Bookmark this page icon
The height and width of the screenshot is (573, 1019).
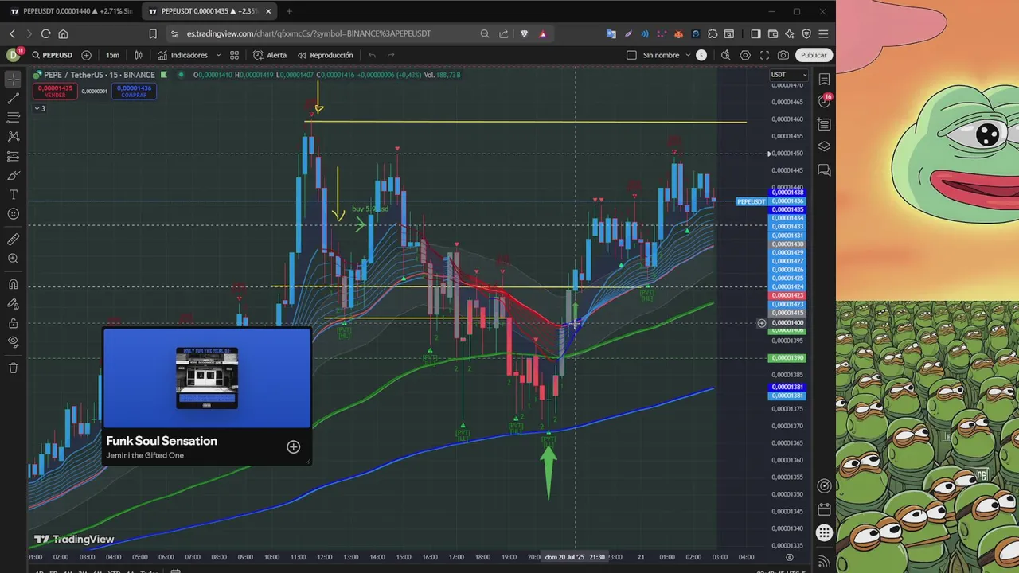pyautogui.click(x=153, y=33)
